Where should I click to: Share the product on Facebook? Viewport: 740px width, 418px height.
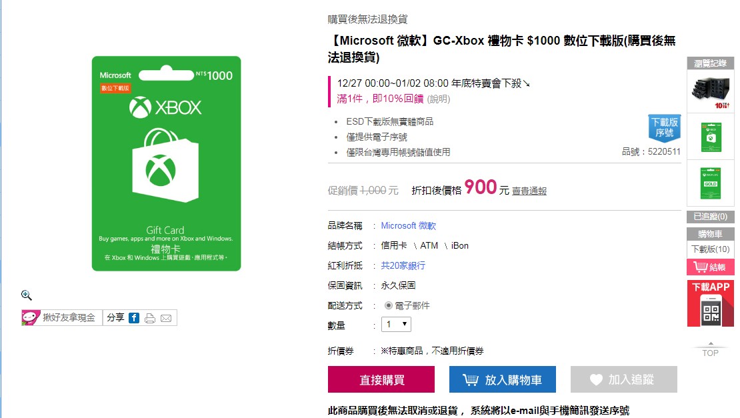click(x=135, y=317)
